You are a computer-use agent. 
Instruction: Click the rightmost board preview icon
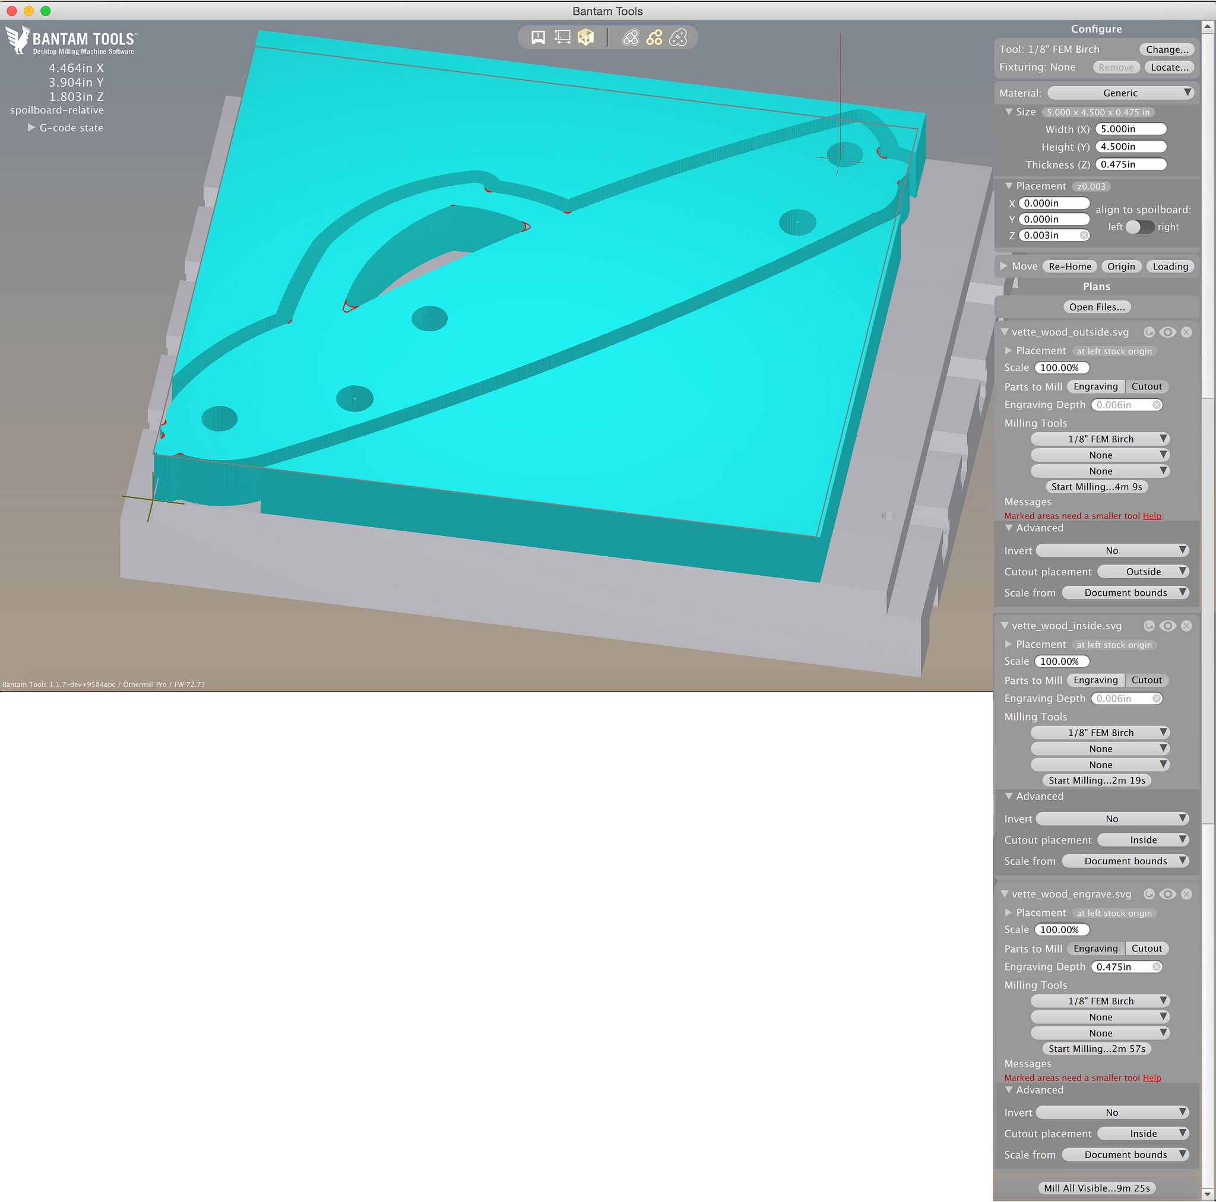pyautogui.click(x=678, y=38)
